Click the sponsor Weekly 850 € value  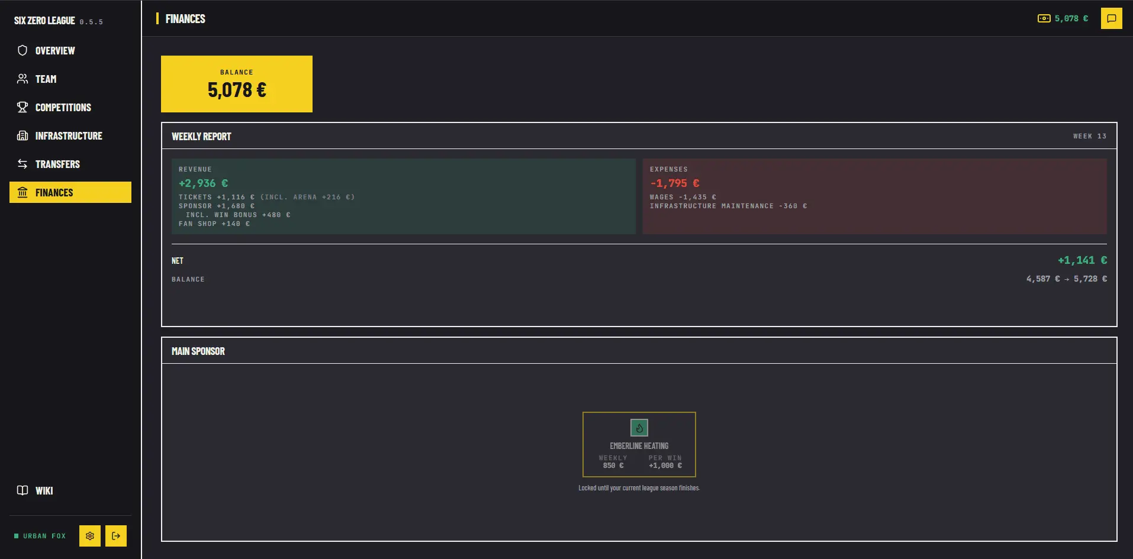click(613, 466)
